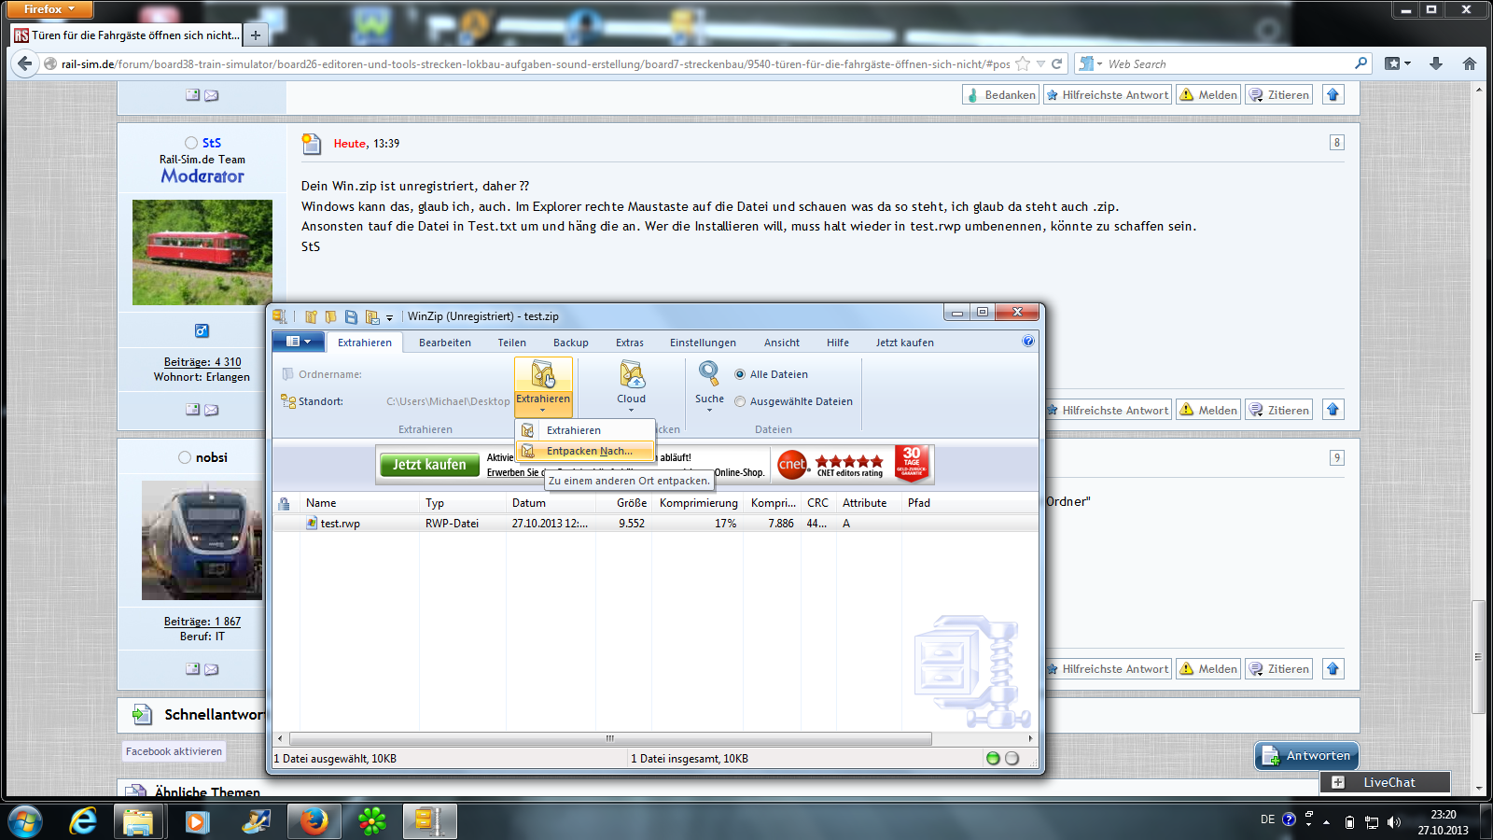Viewport: 1493px width, 840px height.
Task: Open Beiträge: 4 310 link
Action: [202, 362]
